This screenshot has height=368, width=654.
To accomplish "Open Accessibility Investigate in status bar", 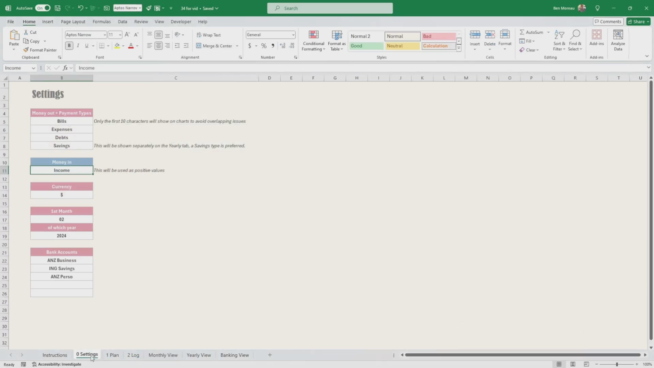I will point(57,364).
